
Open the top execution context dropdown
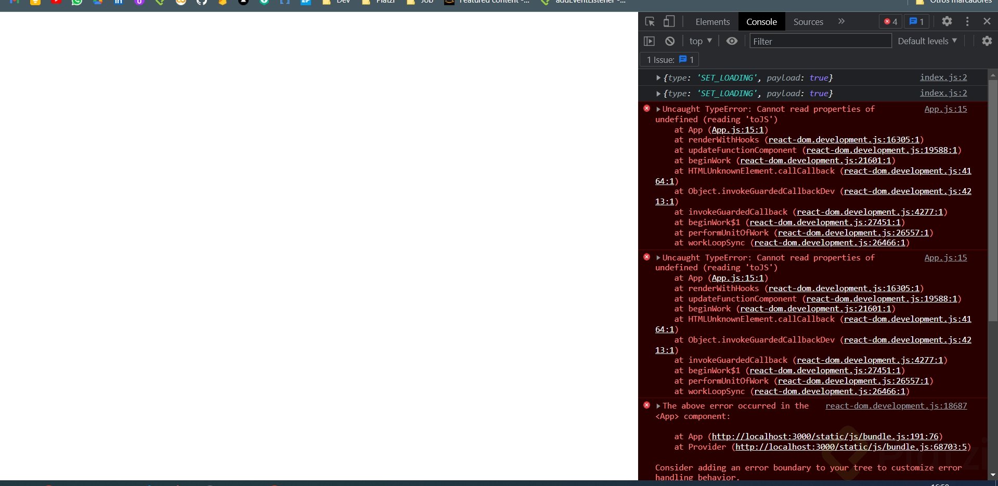tap(700, 41)
